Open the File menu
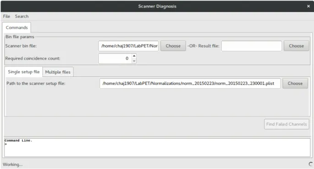 click(6, 16)
